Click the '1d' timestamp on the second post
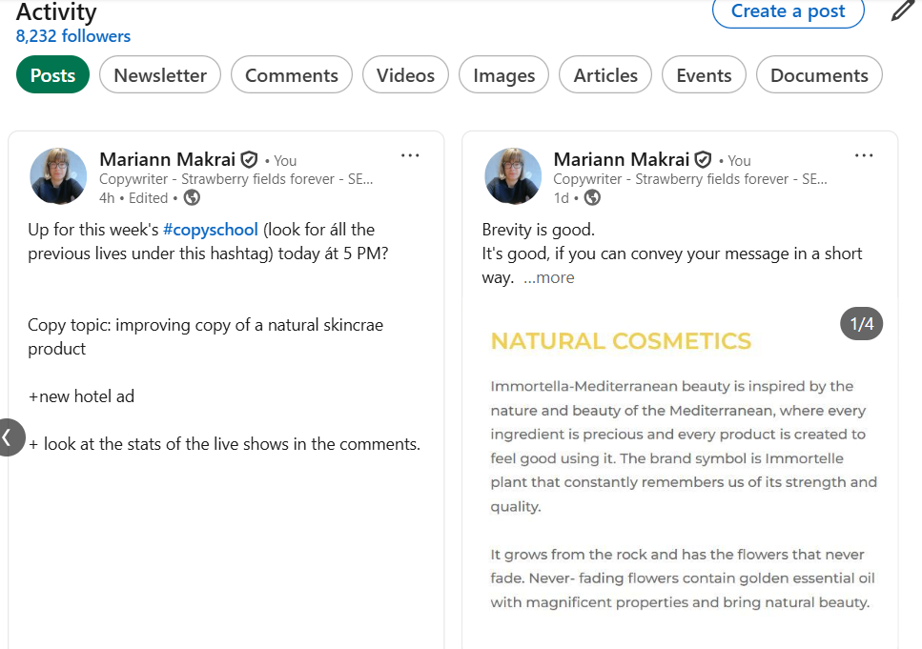 pos(561,198)
